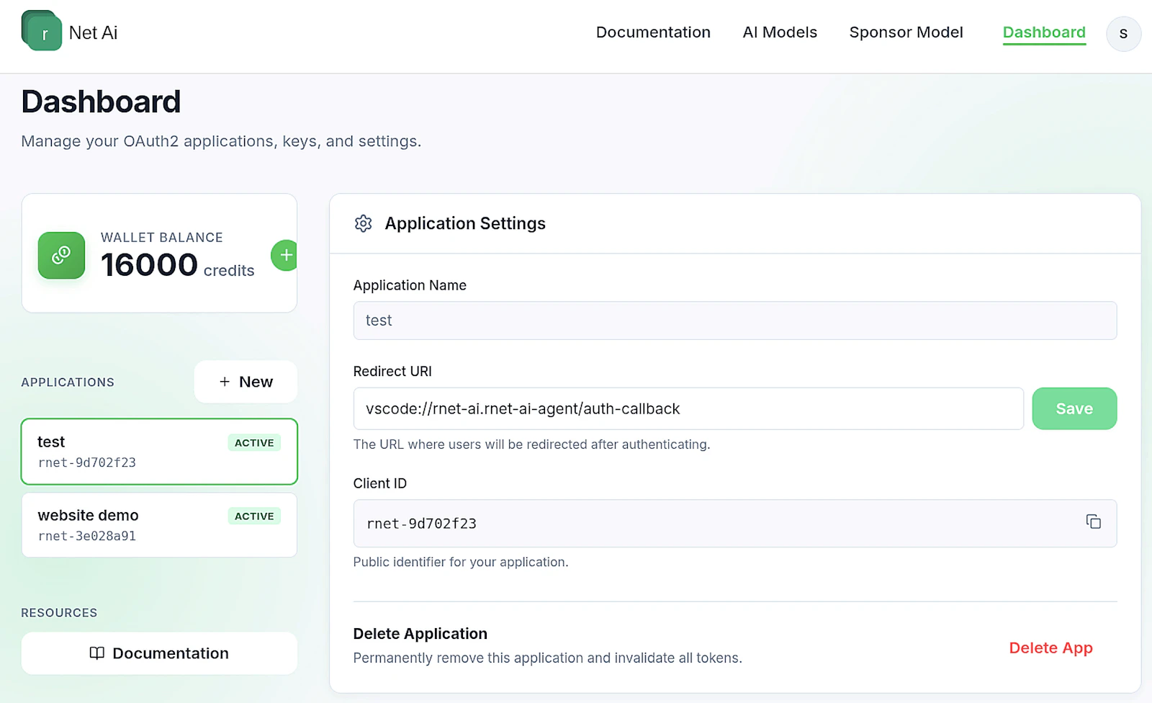1152x703 pixels.
Task: Click the RESOURCES section label
Action: point(59,613)
